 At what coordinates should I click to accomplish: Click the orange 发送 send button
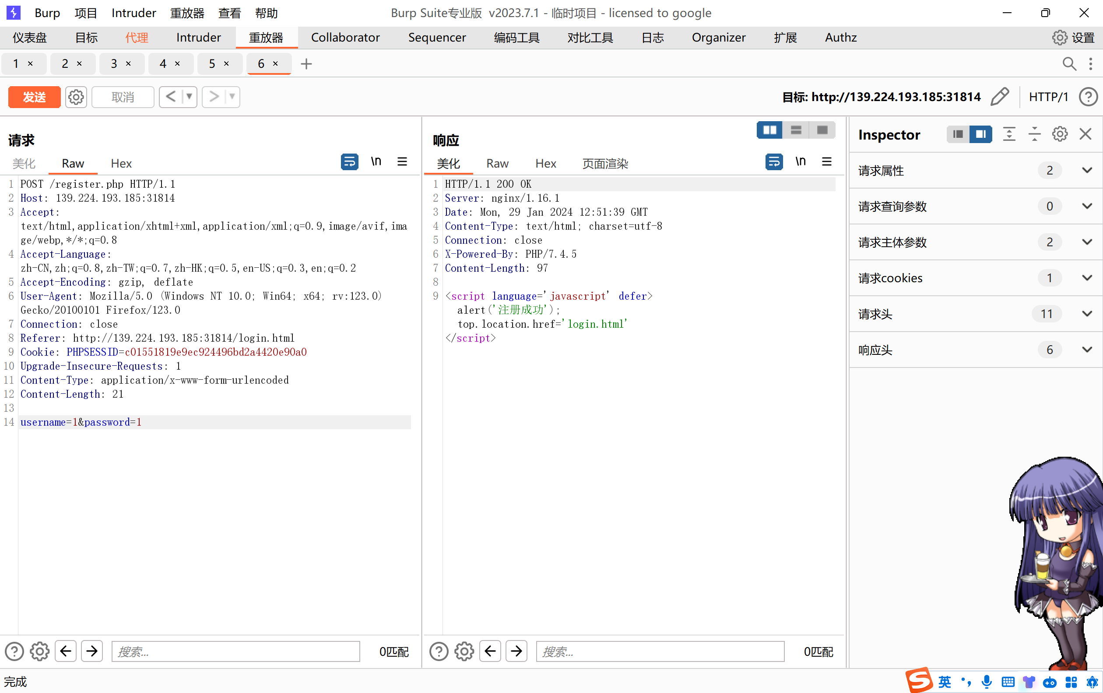(34, 97)
